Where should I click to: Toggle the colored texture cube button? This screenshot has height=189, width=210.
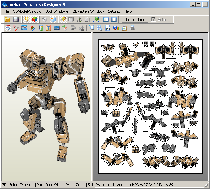tap(34, 19)
